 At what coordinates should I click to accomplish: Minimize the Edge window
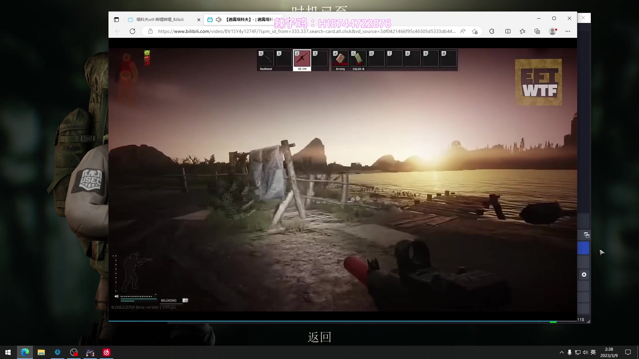tap(539, 18)
